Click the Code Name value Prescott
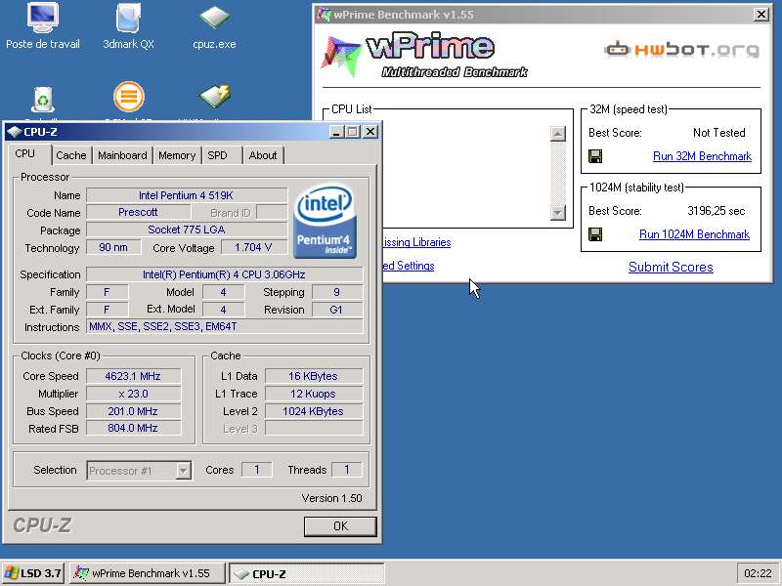The image size is (782, 586). [138, 212]
